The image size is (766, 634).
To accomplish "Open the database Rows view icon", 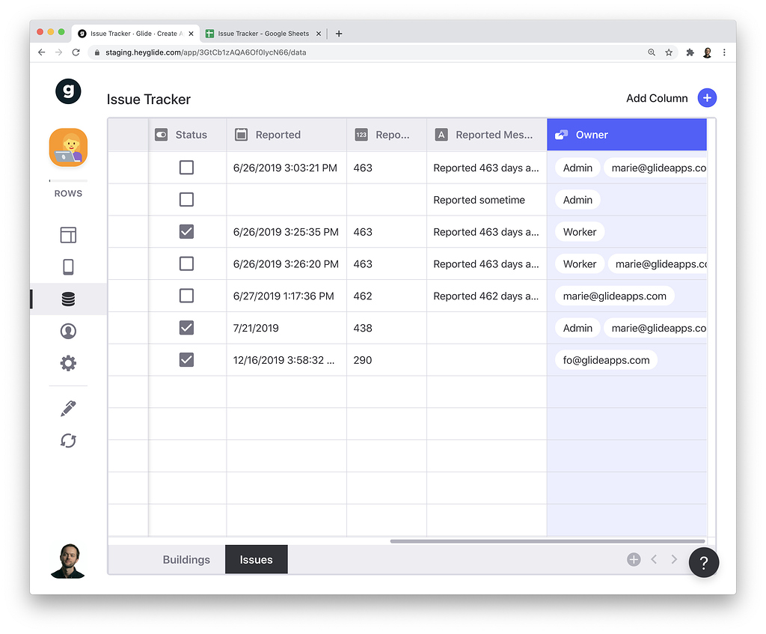I will (68, 298).
